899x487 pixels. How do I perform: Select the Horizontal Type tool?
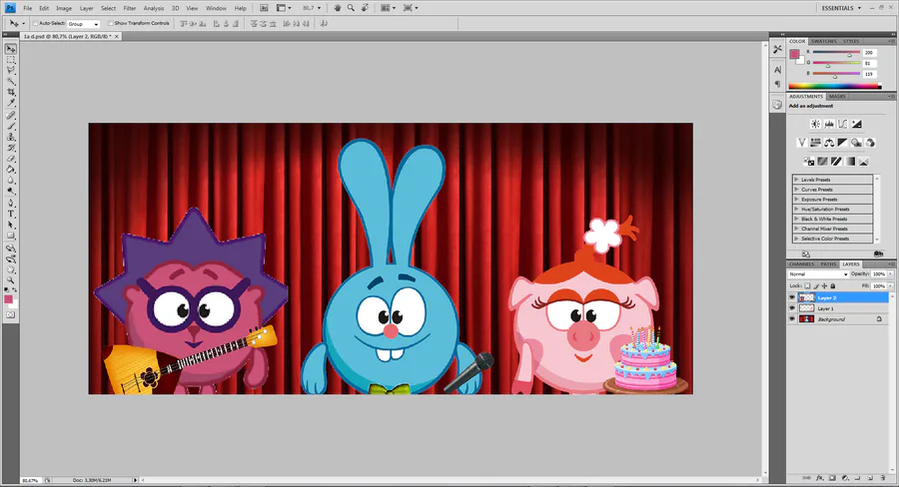11,214
